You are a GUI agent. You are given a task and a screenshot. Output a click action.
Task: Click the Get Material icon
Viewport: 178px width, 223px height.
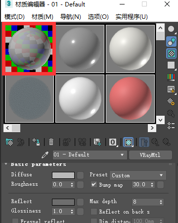click(x=9, y=142)
